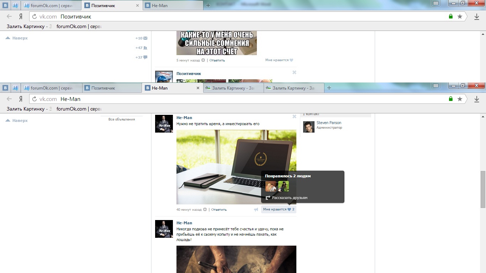The width and height of the screenshot is (486, 273).
Task: Open browser menu in Позитивчик window
Action: click(x=435, y=3)
